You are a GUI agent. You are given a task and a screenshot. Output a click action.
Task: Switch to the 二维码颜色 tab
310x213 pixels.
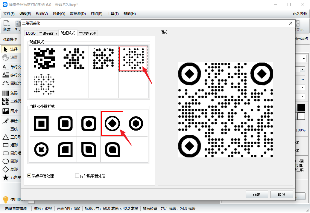[x=48, y=33]
